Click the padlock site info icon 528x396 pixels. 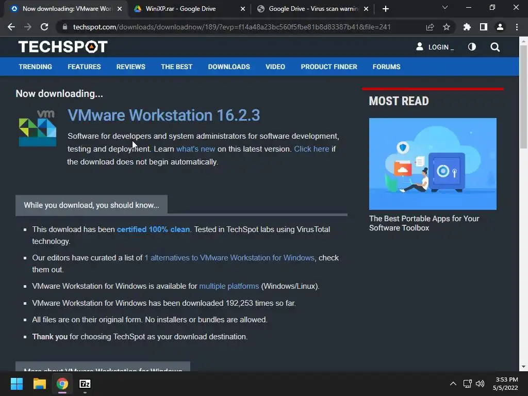click(x=64, y=27)
